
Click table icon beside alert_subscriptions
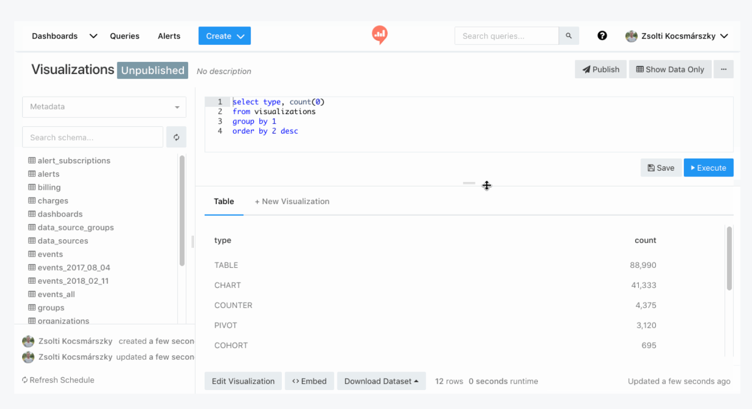click(x=32, y=161)
